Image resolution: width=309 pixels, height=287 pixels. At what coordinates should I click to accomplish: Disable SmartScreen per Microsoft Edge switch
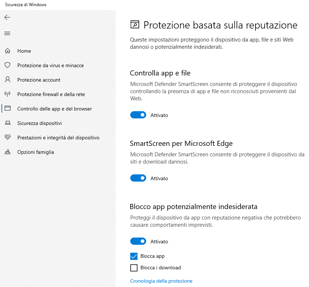click(x=138, y=178)
